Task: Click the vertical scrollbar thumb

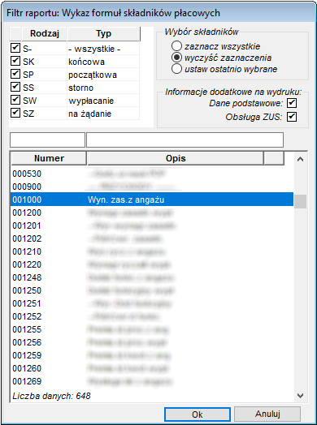Action: click(x=300, y=202)
